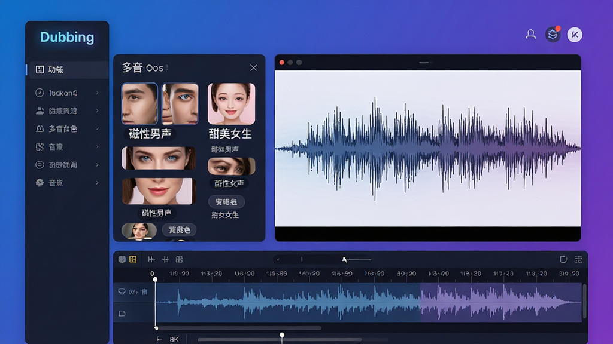The image size is (613, 344).
Task: Click the copy icon at timeline right
Action: [563, 259]
